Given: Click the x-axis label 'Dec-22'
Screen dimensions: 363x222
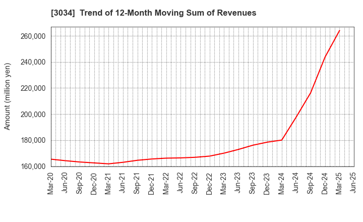Looking at the screenshot, I should [209, 184].
